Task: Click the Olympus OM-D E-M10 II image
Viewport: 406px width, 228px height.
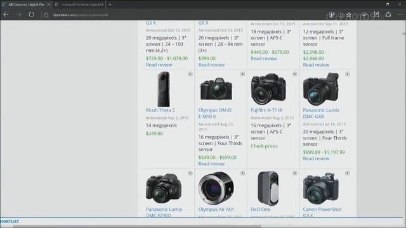Action: click(216, 89)
